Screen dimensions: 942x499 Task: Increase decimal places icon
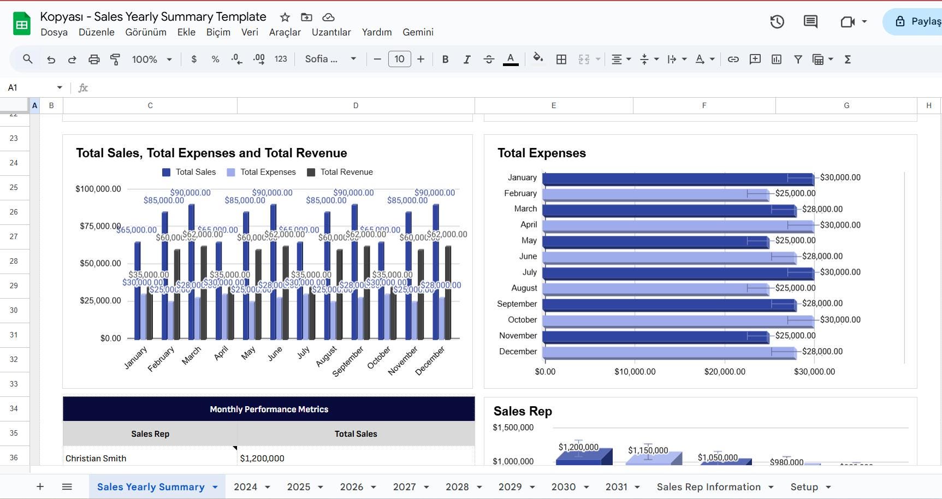259,60
